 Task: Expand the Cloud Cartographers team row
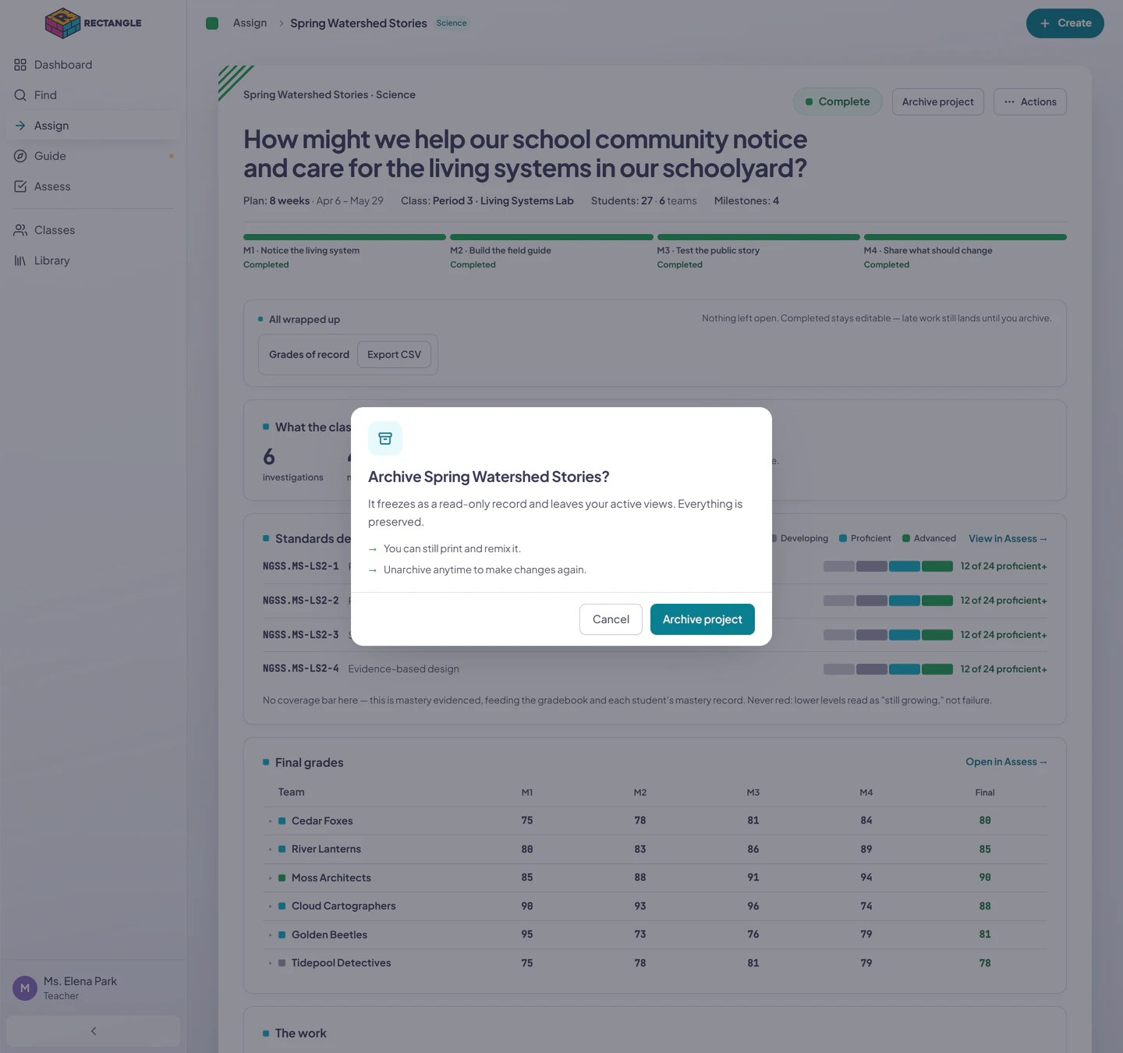[x=271, y=906]
